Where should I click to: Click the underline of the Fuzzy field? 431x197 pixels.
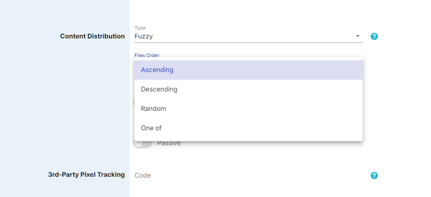pos(248,42)
